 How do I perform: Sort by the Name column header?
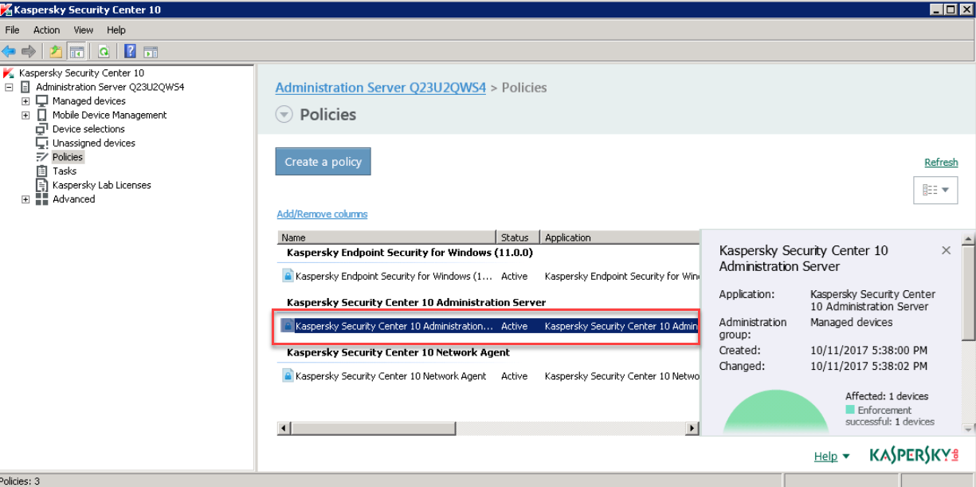(386, 238)
